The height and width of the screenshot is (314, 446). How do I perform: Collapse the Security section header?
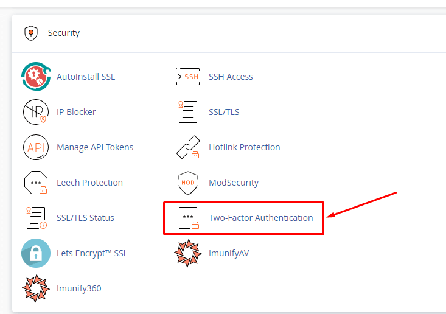(229, 33)
